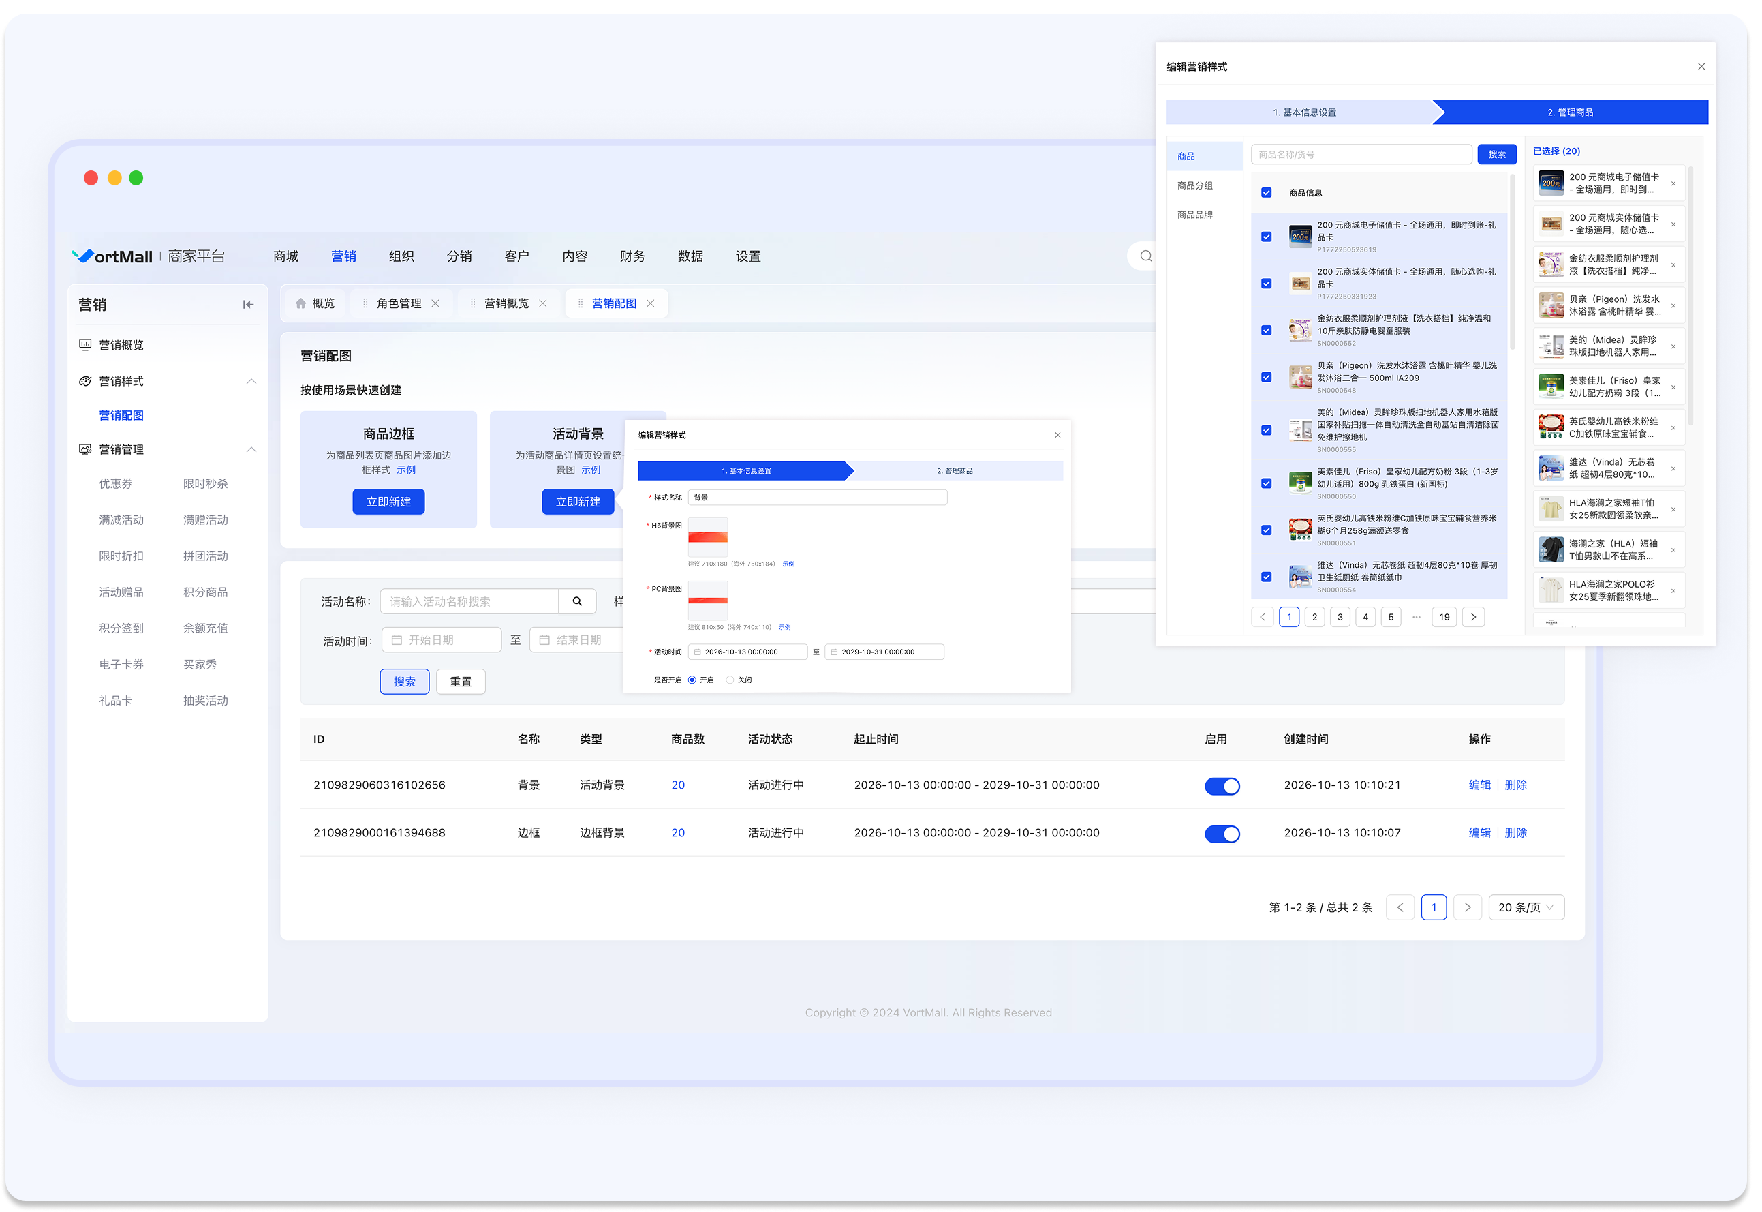
Task: Close the 角色管理 tab with its X
Action: (435, 304)
